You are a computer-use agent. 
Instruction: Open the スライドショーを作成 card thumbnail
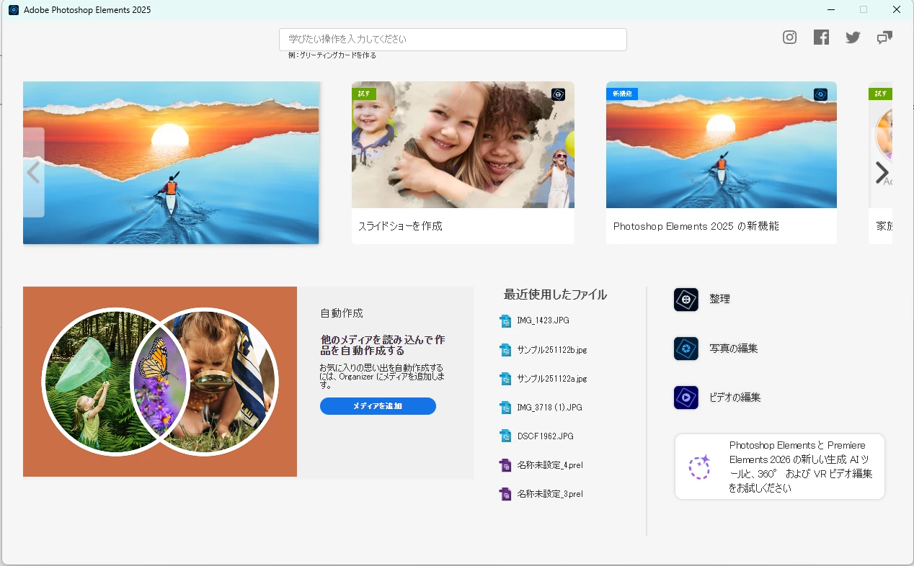(x=463, y=145)
